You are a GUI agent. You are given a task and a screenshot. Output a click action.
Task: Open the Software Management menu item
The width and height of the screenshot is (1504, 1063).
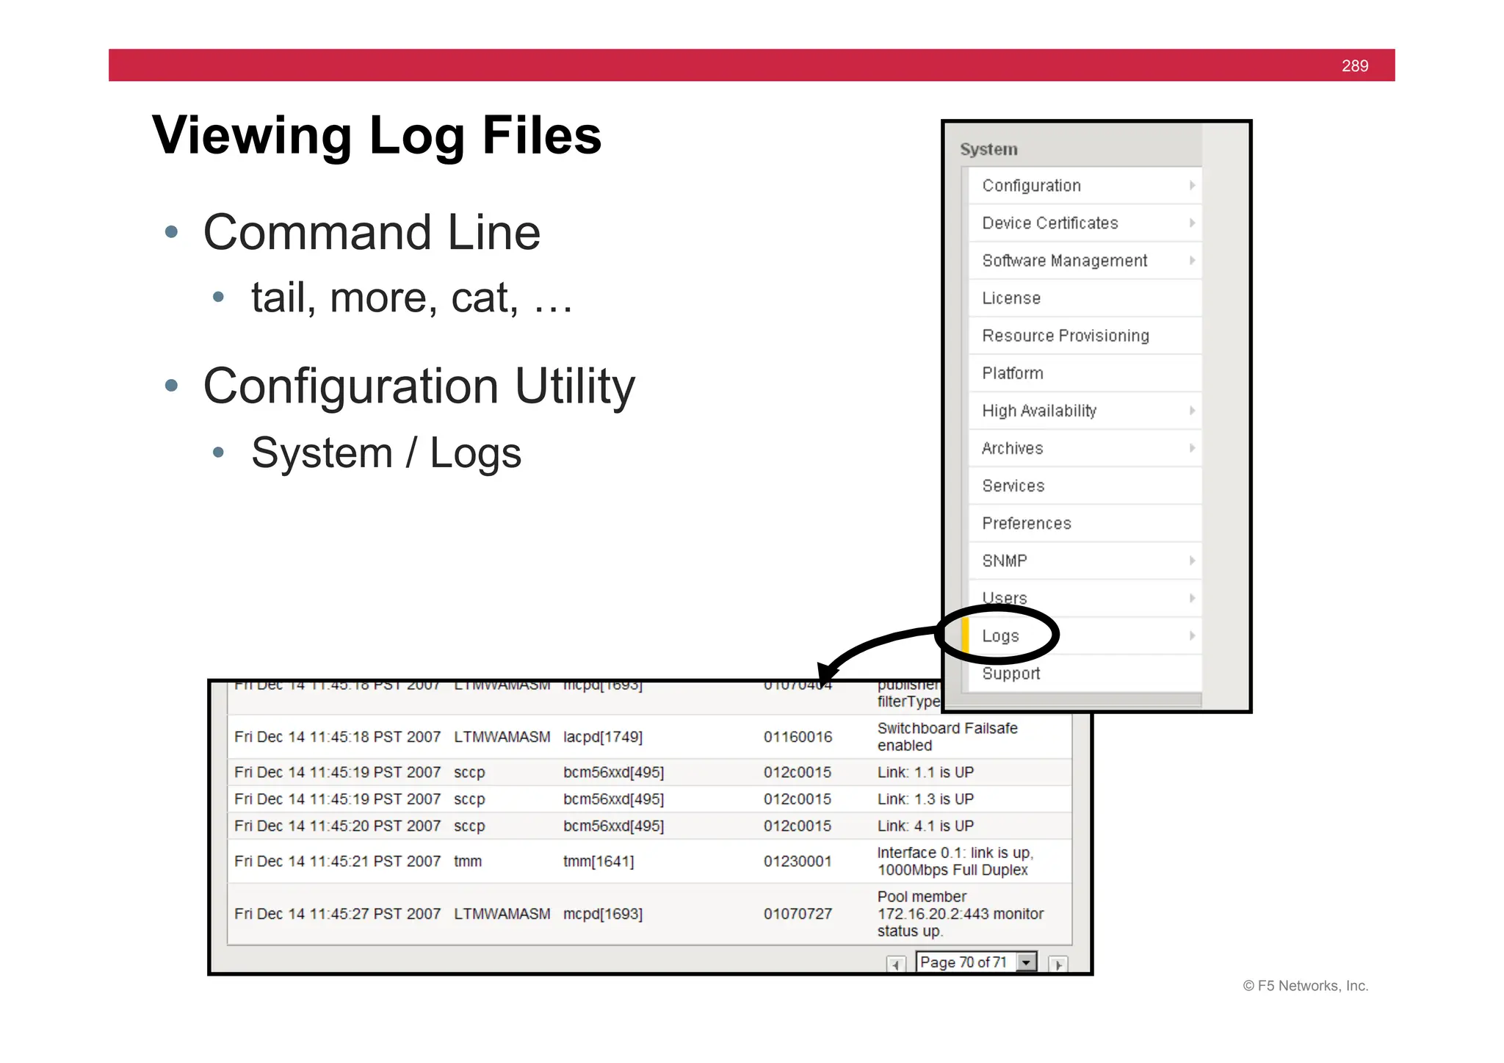pyautogui.click(x=1085, y=261)
